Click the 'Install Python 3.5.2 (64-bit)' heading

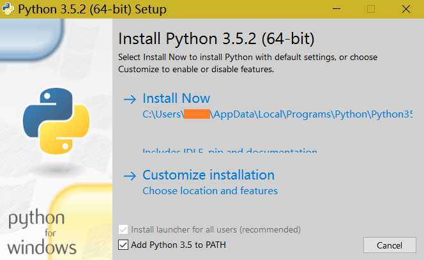(216, 38)
